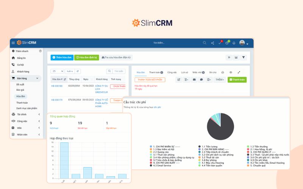
Task: Open the 25 rows-per-page dropdown
Action: point(58,71)
